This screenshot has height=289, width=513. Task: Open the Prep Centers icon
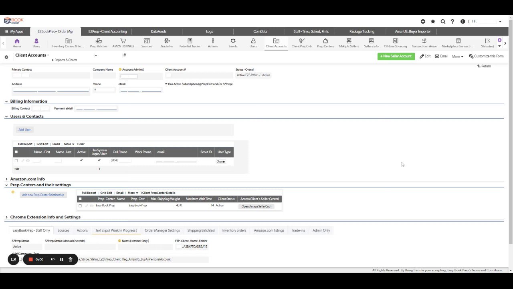pos(325,43)
